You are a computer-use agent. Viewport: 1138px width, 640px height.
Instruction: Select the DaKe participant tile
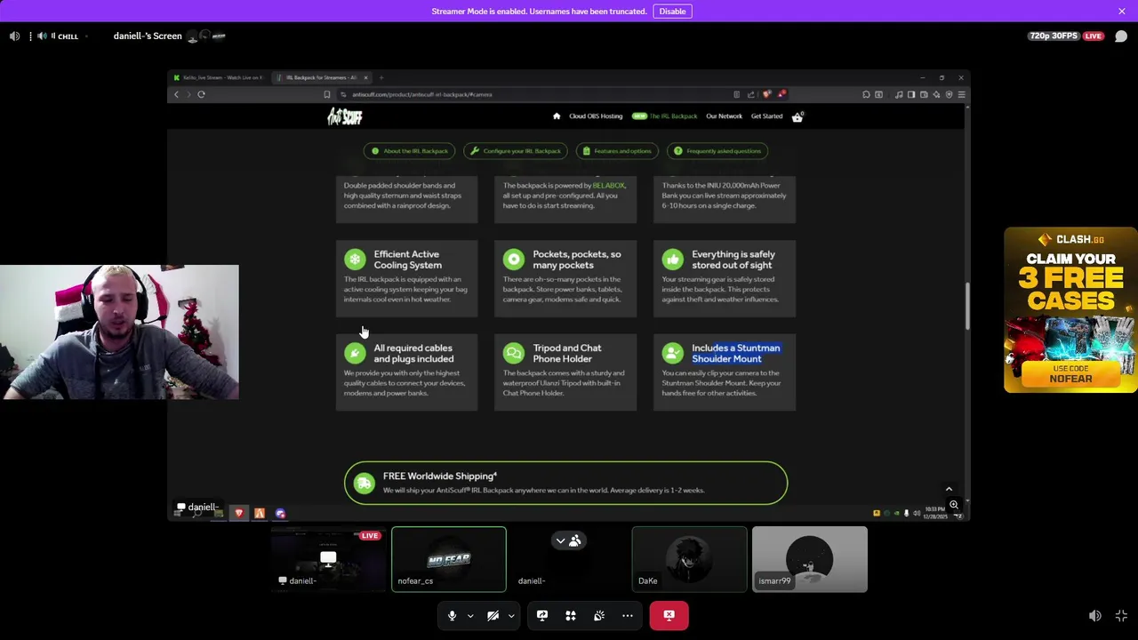[x=689, y=559]
